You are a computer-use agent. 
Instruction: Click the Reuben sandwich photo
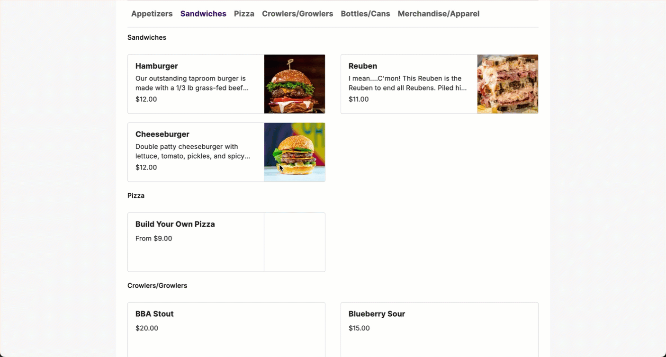(x=507, y=84)
